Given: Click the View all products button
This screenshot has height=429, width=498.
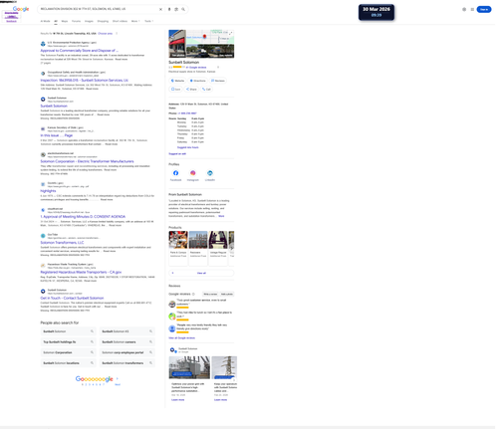Looking at the screenshot, I should [x=201, y=273].
